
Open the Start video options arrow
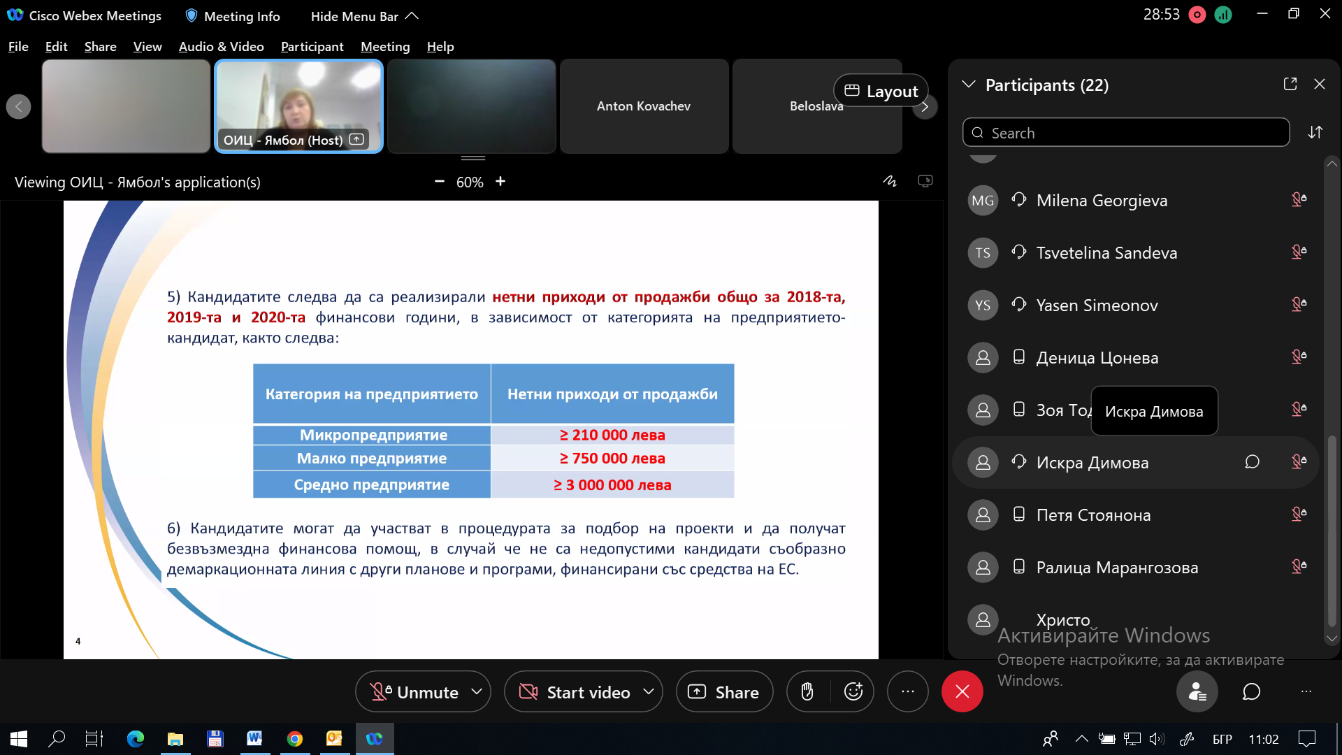click(x=649, y=691)
